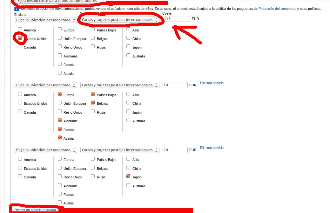Uncheck Países Bajos in the 10 EUR service
This screenshot has width=330, height=213.
pos(93,95)
